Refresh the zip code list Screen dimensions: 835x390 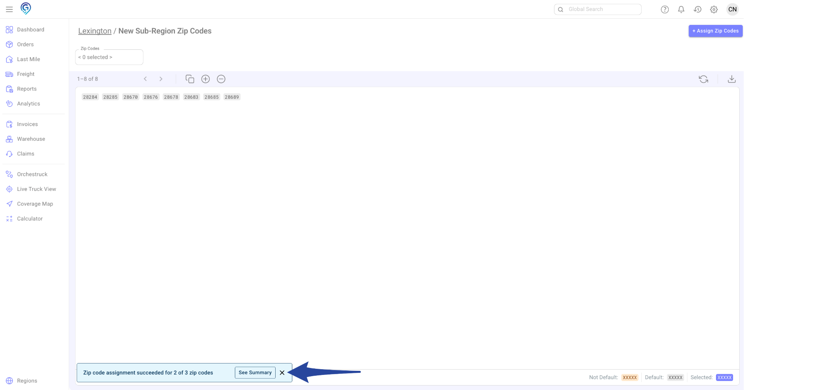click(703, 79)
